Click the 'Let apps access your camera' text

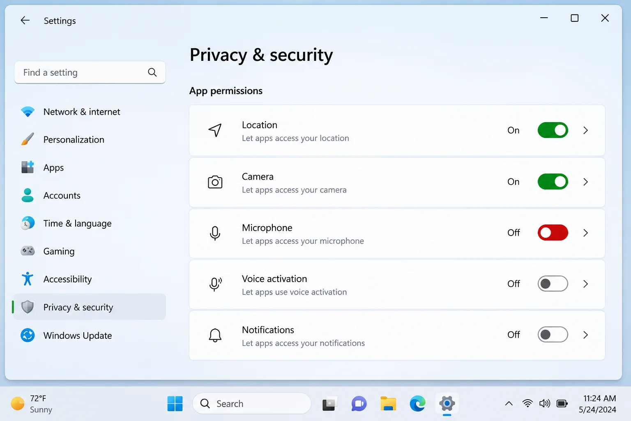(x=294, y=190)
